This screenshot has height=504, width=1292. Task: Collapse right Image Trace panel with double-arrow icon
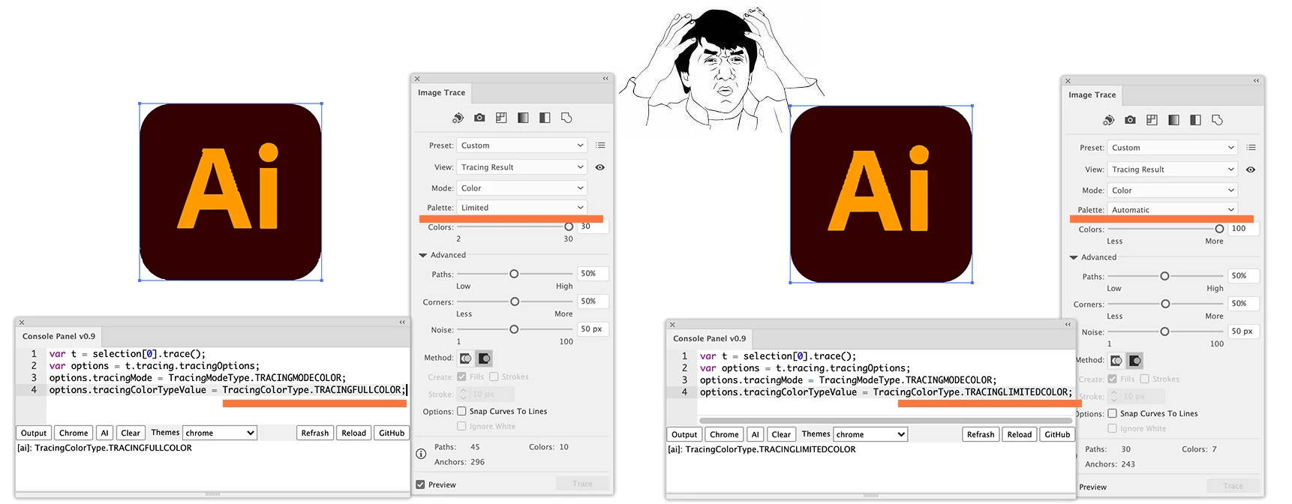(1256, 80)
